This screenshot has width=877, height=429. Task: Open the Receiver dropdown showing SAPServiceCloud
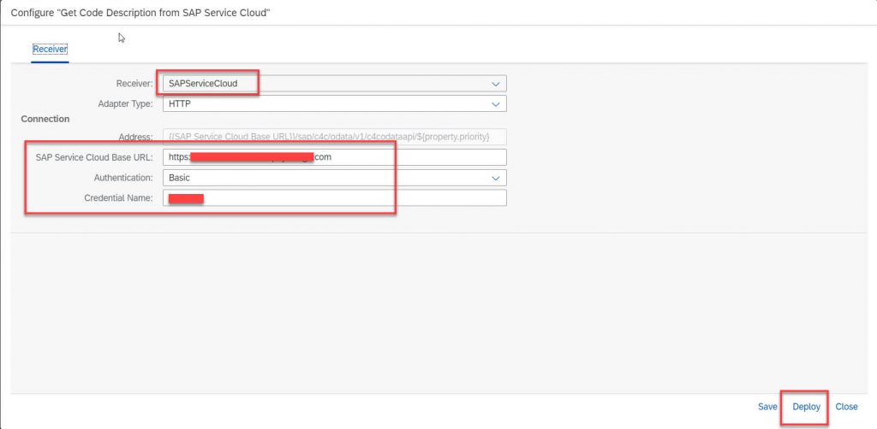click(x=335, y=84)
